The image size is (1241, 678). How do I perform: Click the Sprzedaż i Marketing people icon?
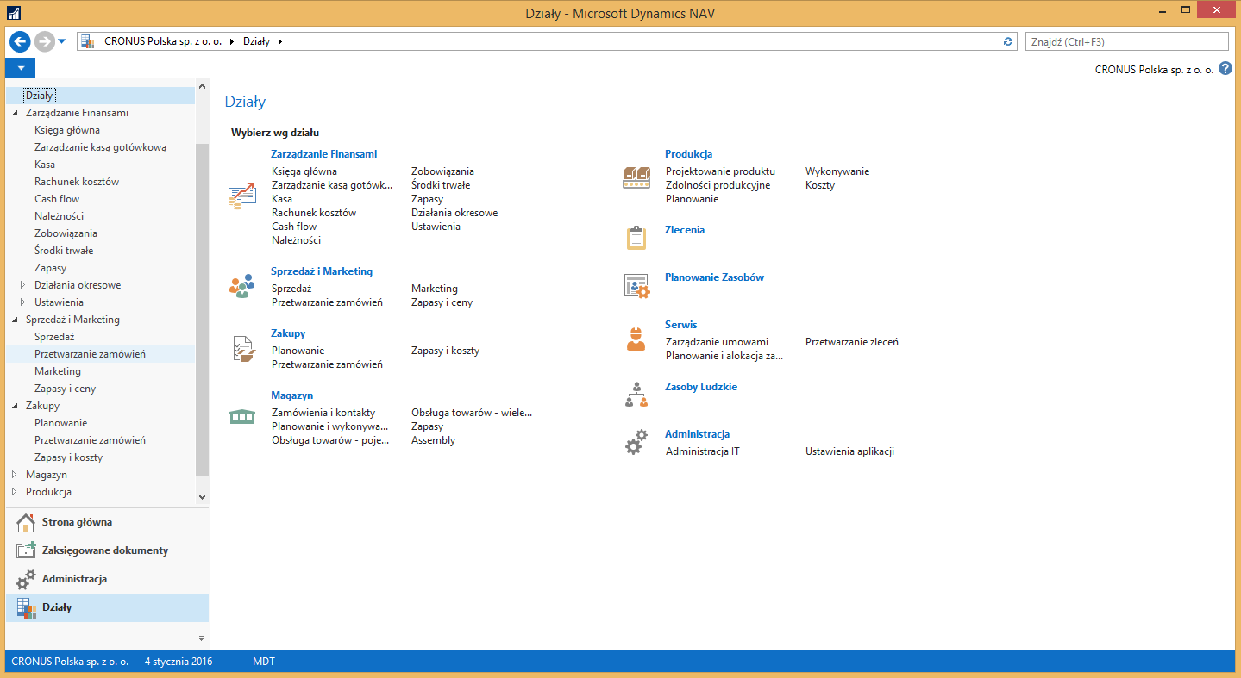pyautogui.click(x=241, y=286)
